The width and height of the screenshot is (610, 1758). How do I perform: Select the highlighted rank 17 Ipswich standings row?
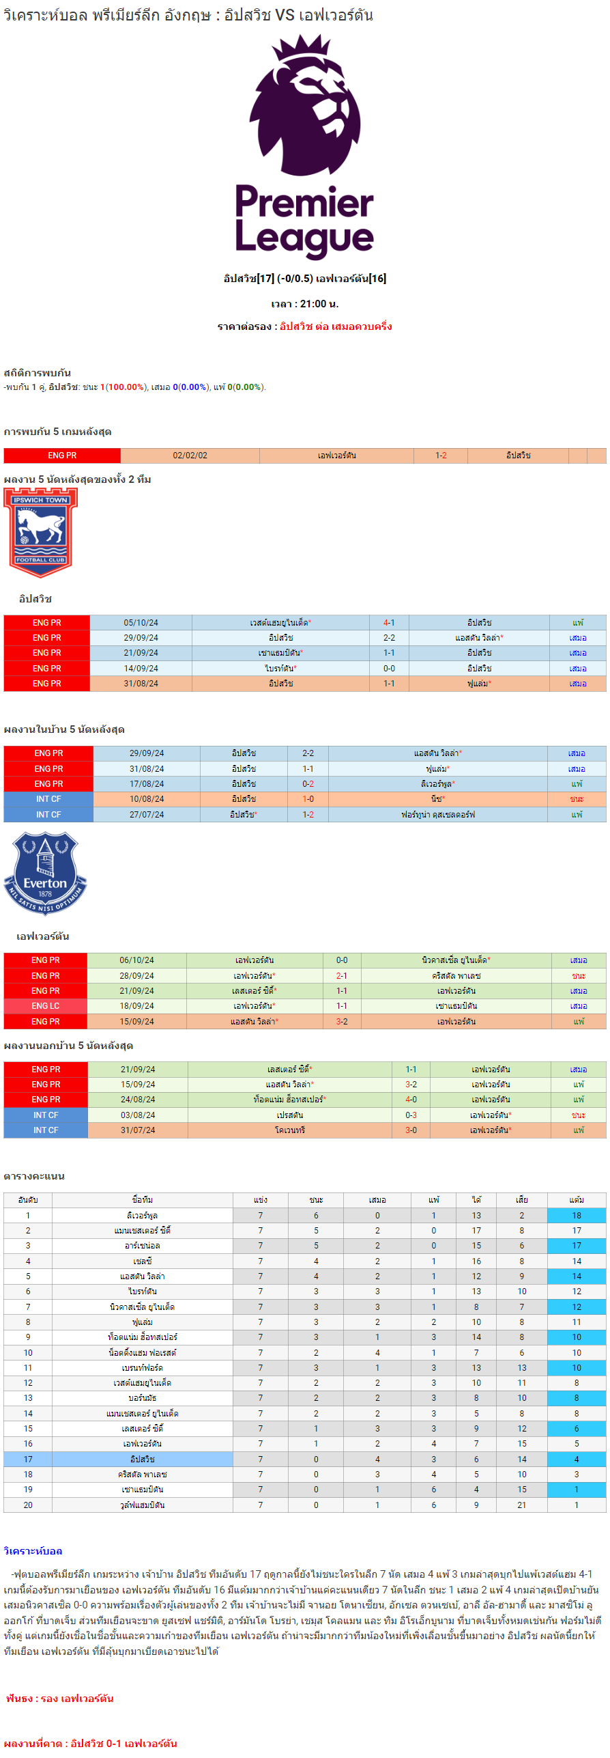point(305,1460)
